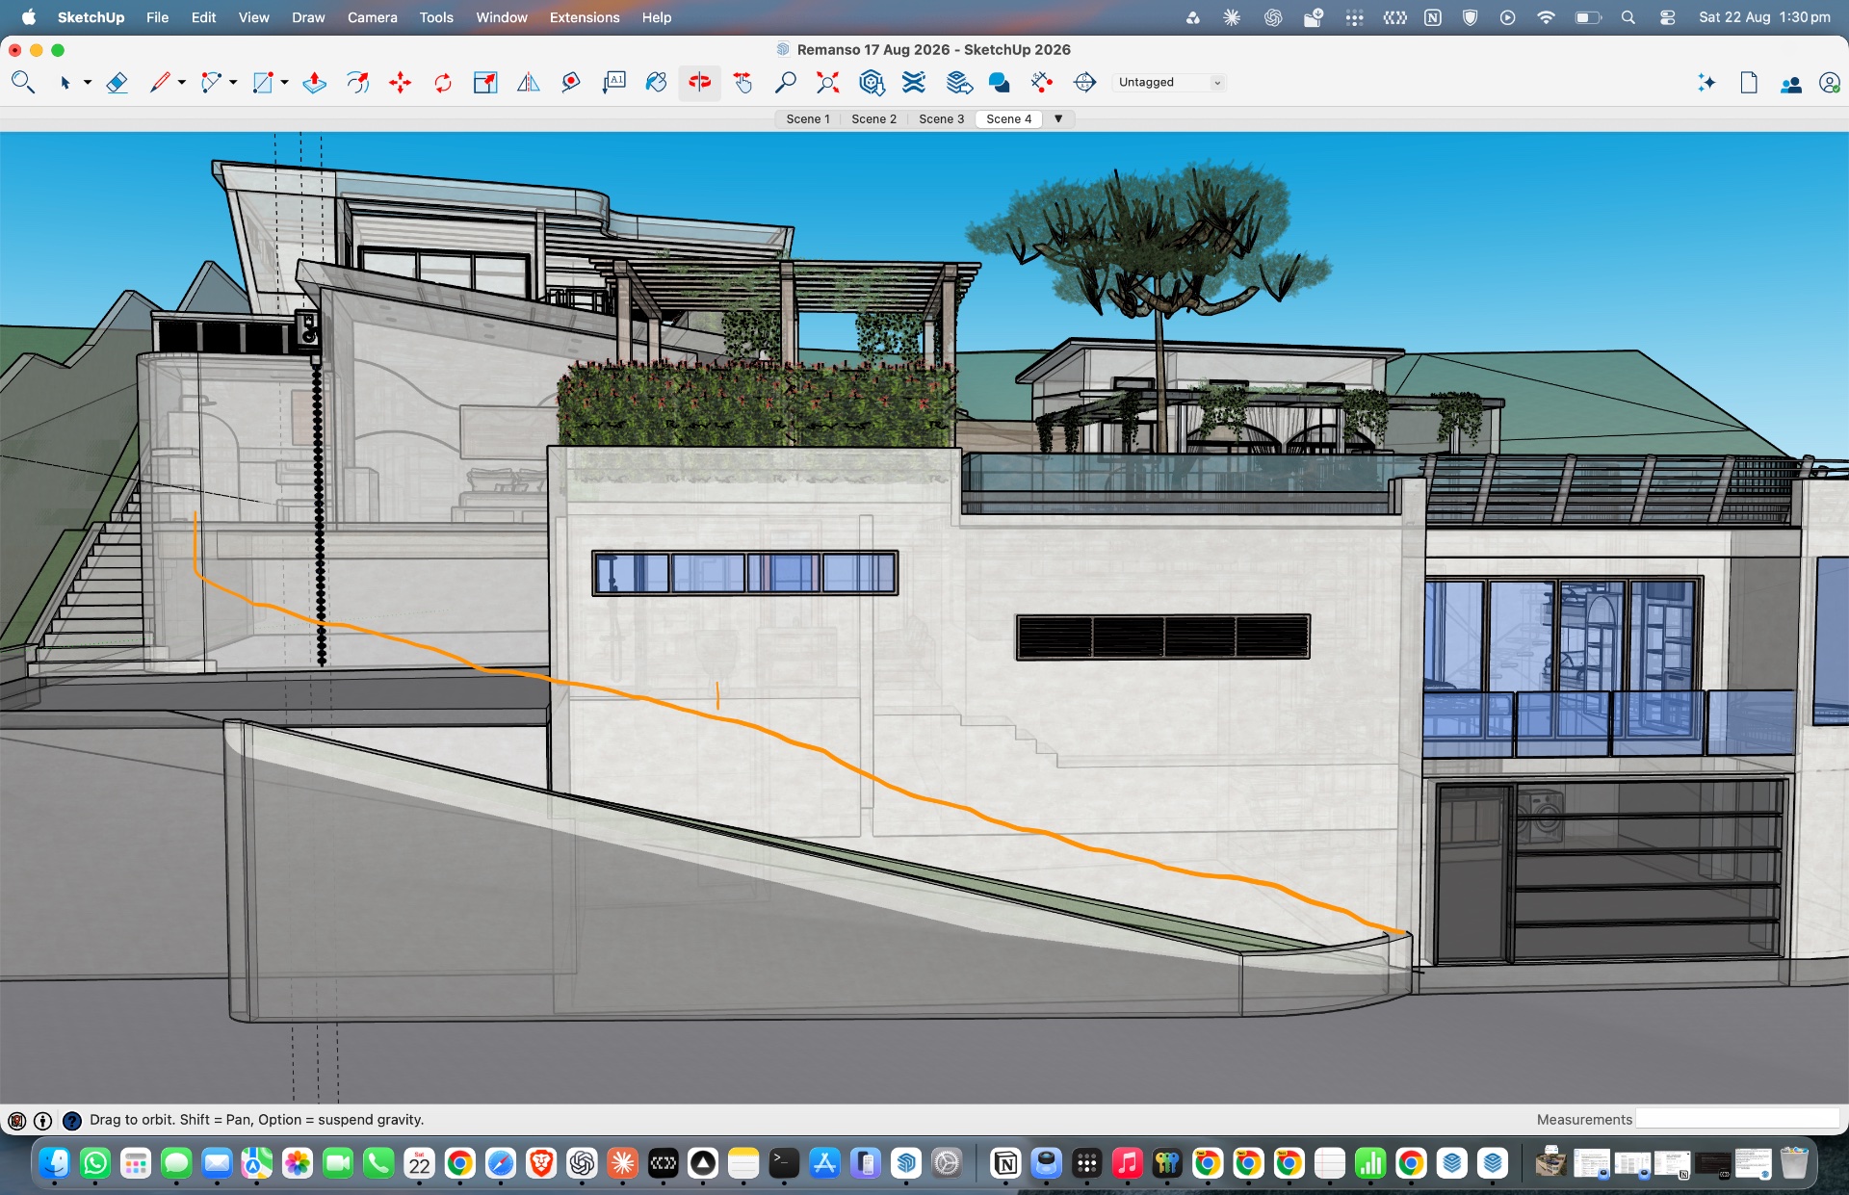Activate the Orbit tool
The width and height of the screenshot is (1849, 1195).
[x=699, y=83]
